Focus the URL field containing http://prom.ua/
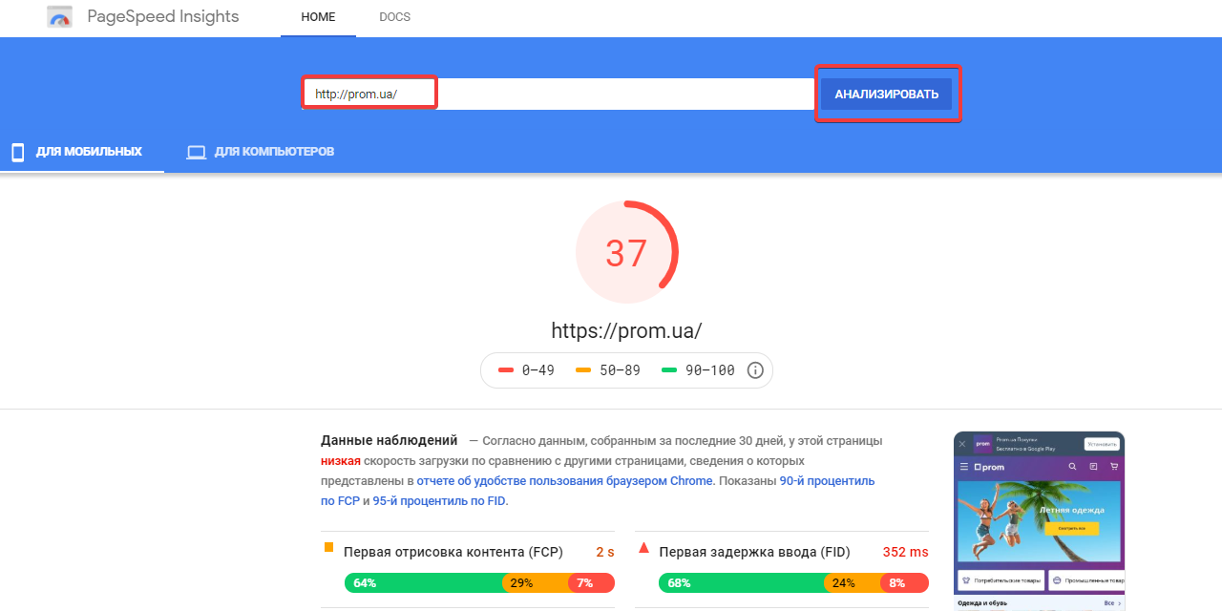Viewport: 1222px width, 611px height. pos(558,95)
